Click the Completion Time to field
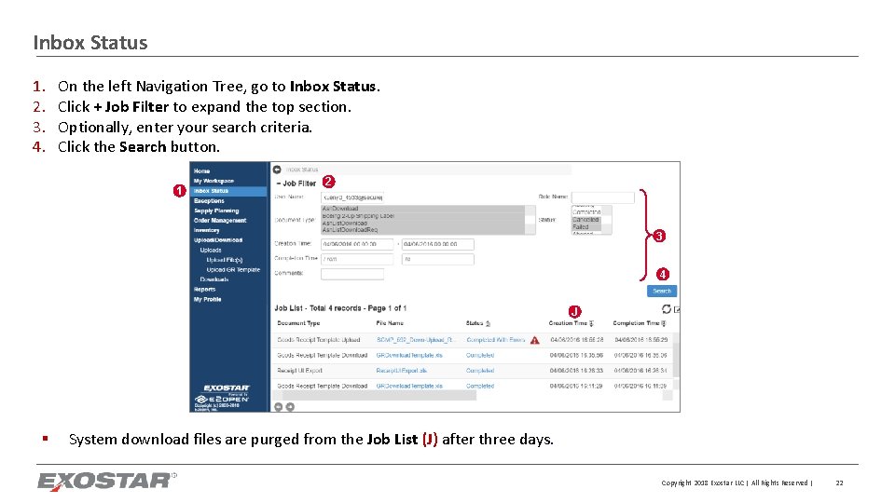 438,259
